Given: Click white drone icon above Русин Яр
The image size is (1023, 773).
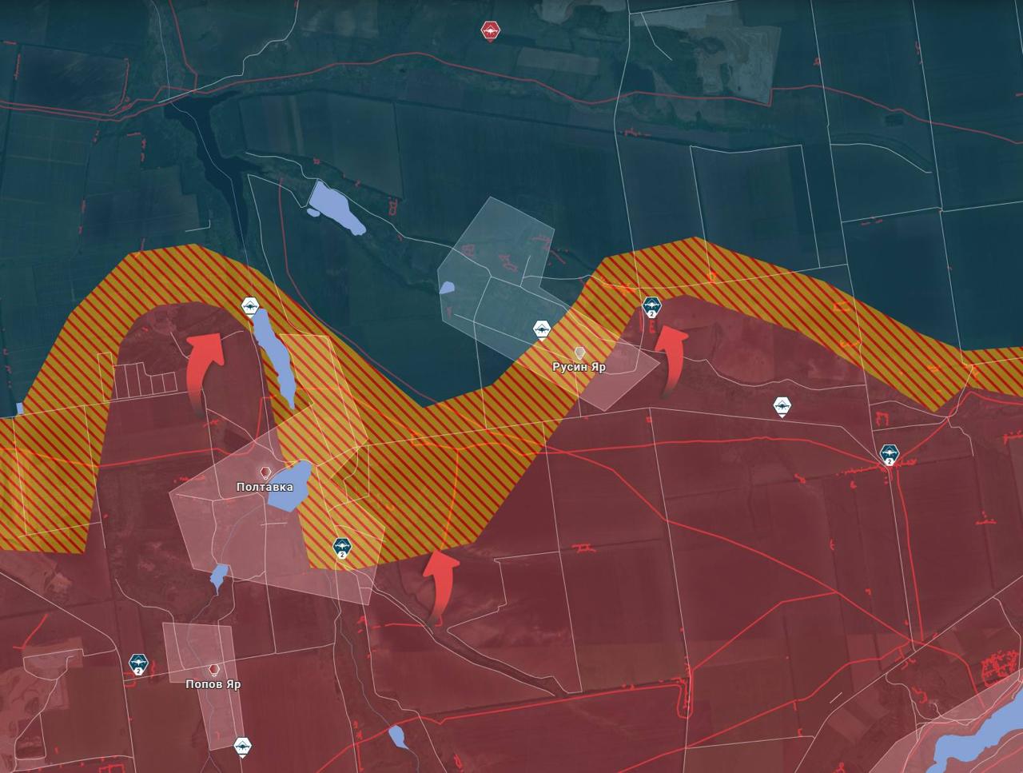Looking at the screenshot, I should (x=542, y=329).
